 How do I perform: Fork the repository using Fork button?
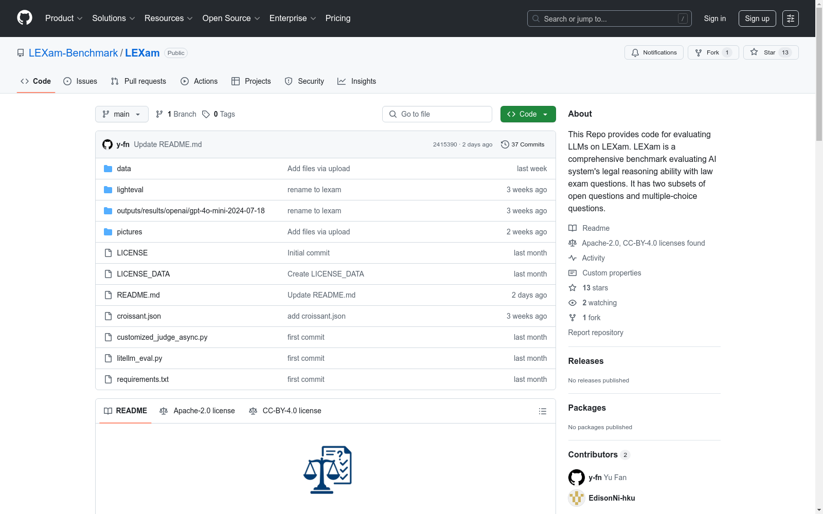pyautogui.click(x=713, y=52)
